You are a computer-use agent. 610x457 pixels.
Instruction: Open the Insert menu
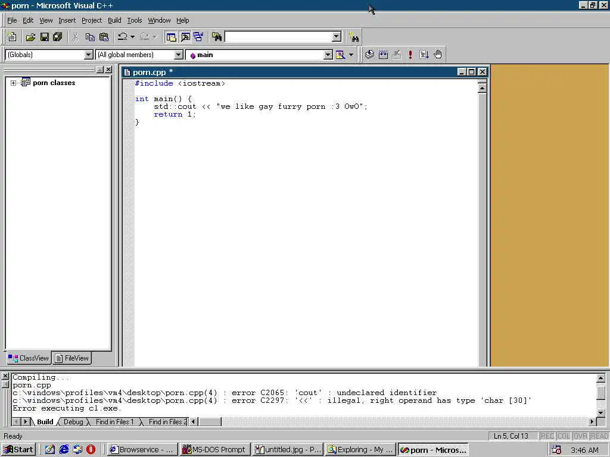point(67,21)
